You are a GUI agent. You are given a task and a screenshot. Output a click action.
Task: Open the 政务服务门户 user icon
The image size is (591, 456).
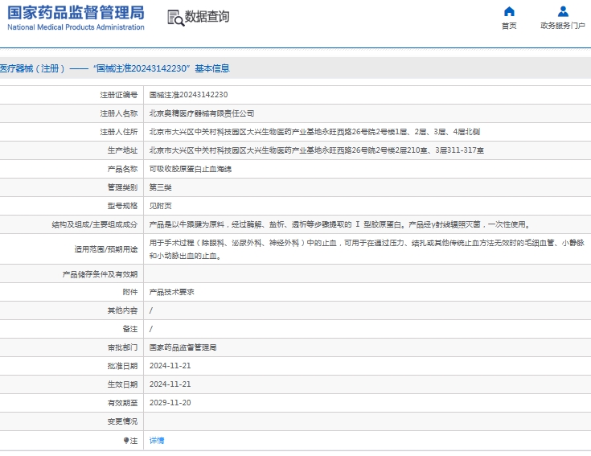point(563,11)
